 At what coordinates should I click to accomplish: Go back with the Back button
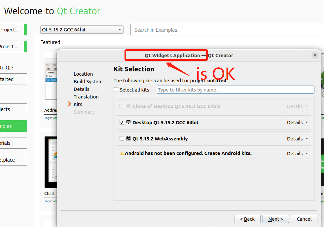(x=247, y=219)
